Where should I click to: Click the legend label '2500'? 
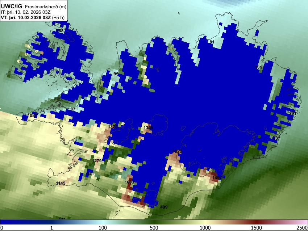(x=302, y=228)
